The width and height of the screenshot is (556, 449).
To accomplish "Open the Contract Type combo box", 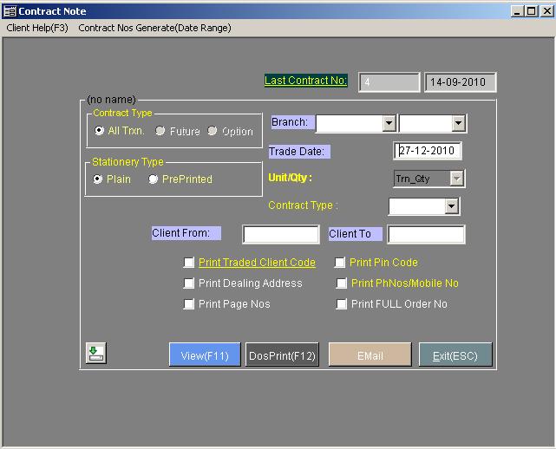I will 450,206.
